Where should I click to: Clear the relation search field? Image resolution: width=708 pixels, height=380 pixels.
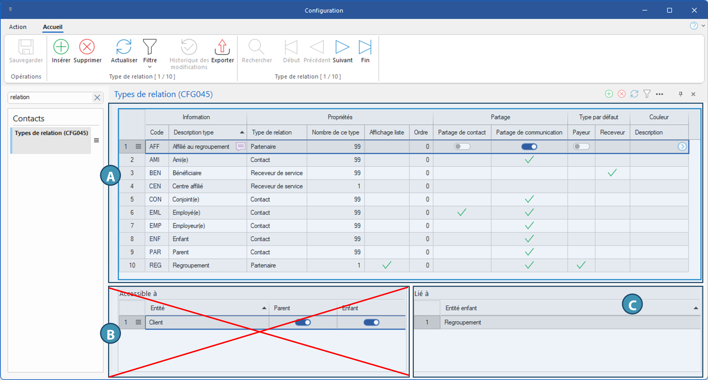click(x=97, y=98)
